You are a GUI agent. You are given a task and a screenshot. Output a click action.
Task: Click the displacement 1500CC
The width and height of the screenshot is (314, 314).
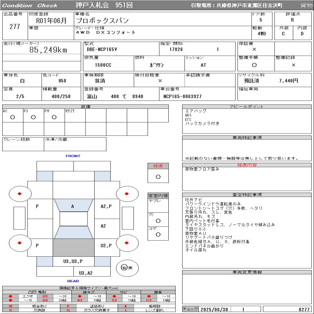point(103,65)
